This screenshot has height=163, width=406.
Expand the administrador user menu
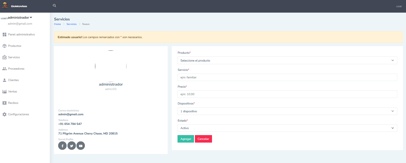tap(20, 17)
